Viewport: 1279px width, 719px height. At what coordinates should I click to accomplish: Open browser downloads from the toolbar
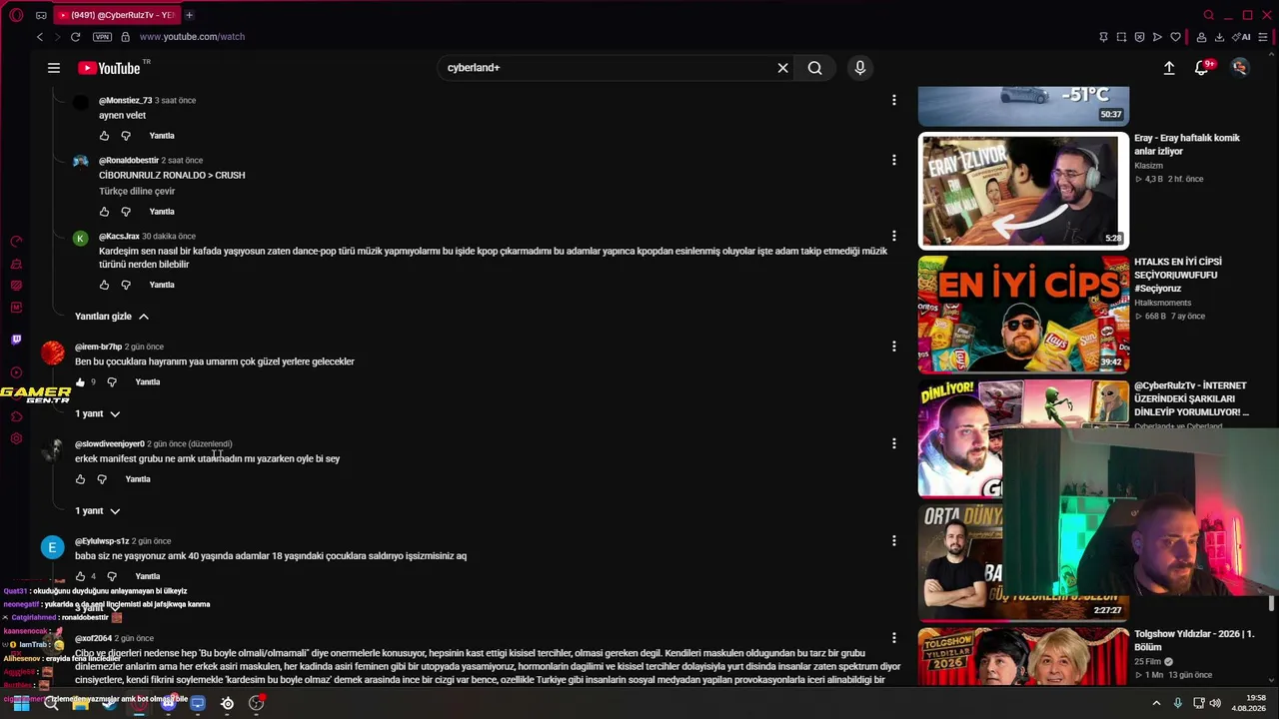tap(1219, 37)
